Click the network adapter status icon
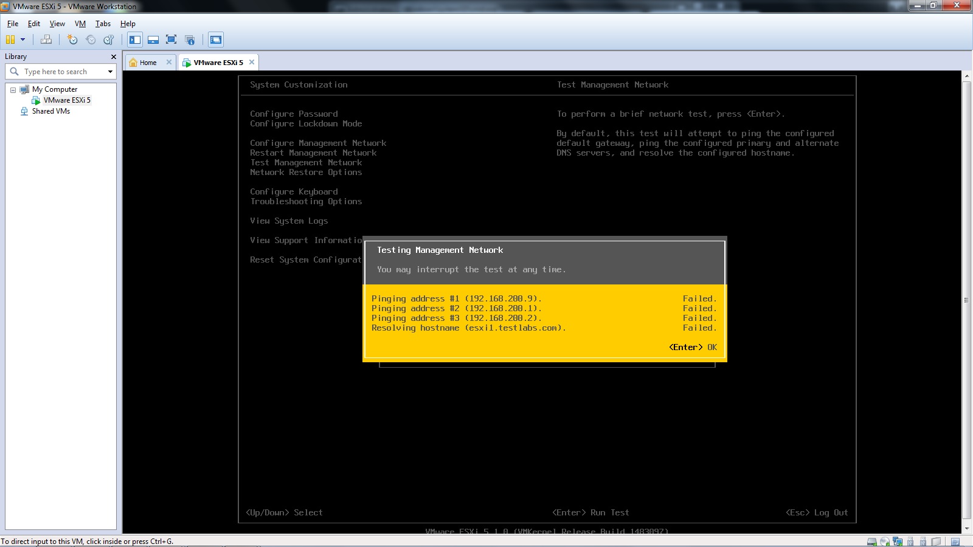 [x=897, y=542]
